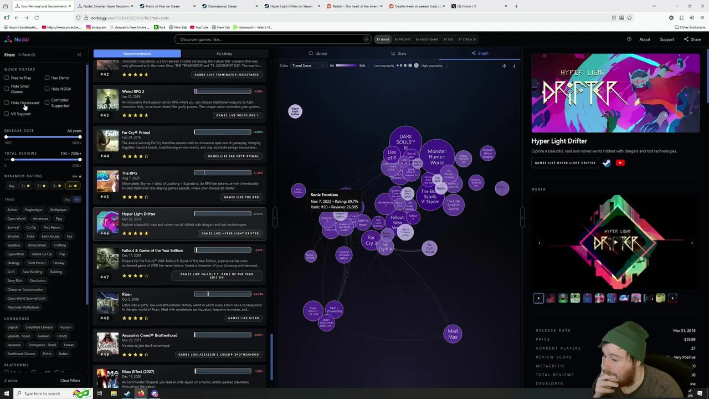
Task: Select the Any tags match toggle
Action: [68, 199]
